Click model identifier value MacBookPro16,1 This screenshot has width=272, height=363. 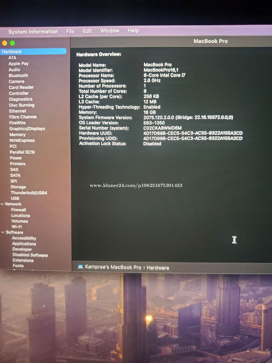161,70
